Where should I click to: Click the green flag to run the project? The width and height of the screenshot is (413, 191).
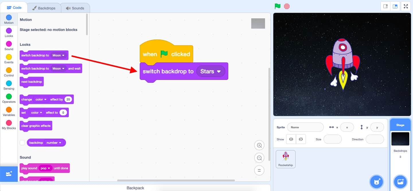point(277,6)
